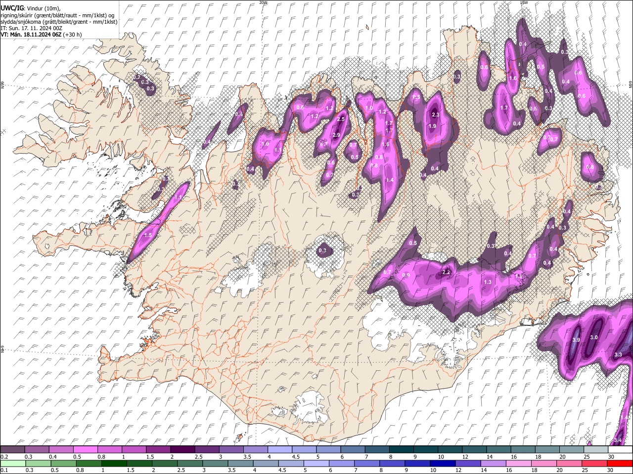633x474 pixels.
Task: Click the UWC/IG title text
Action: point(11,8)
